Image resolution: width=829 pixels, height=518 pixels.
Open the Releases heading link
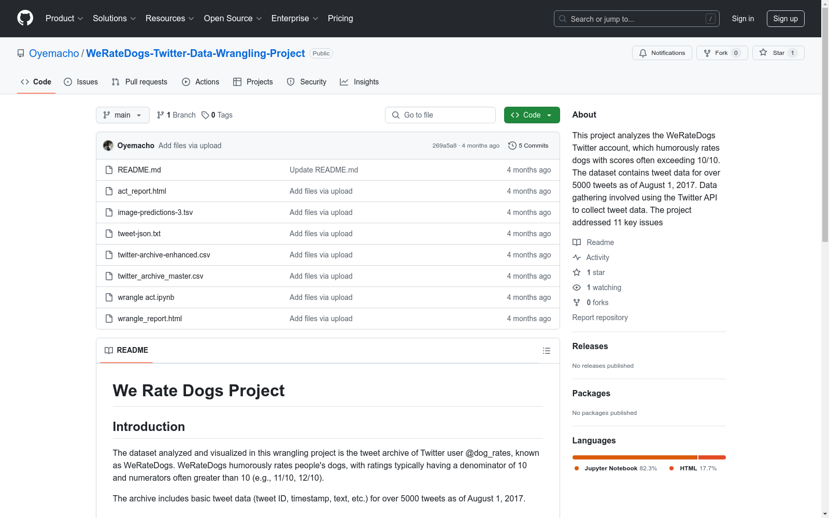tap(590, 346)
